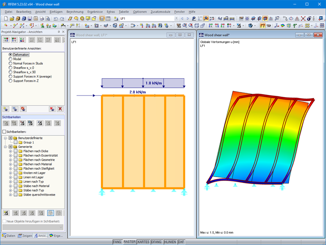The width and height of the screenshot is (326, 245).
Task: Undo the last action
Action: (x=56, y=18)
